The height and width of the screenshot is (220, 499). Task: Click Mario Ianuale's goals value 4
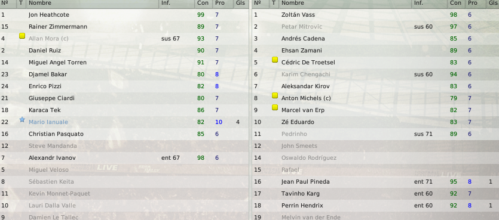click(238, 122)
